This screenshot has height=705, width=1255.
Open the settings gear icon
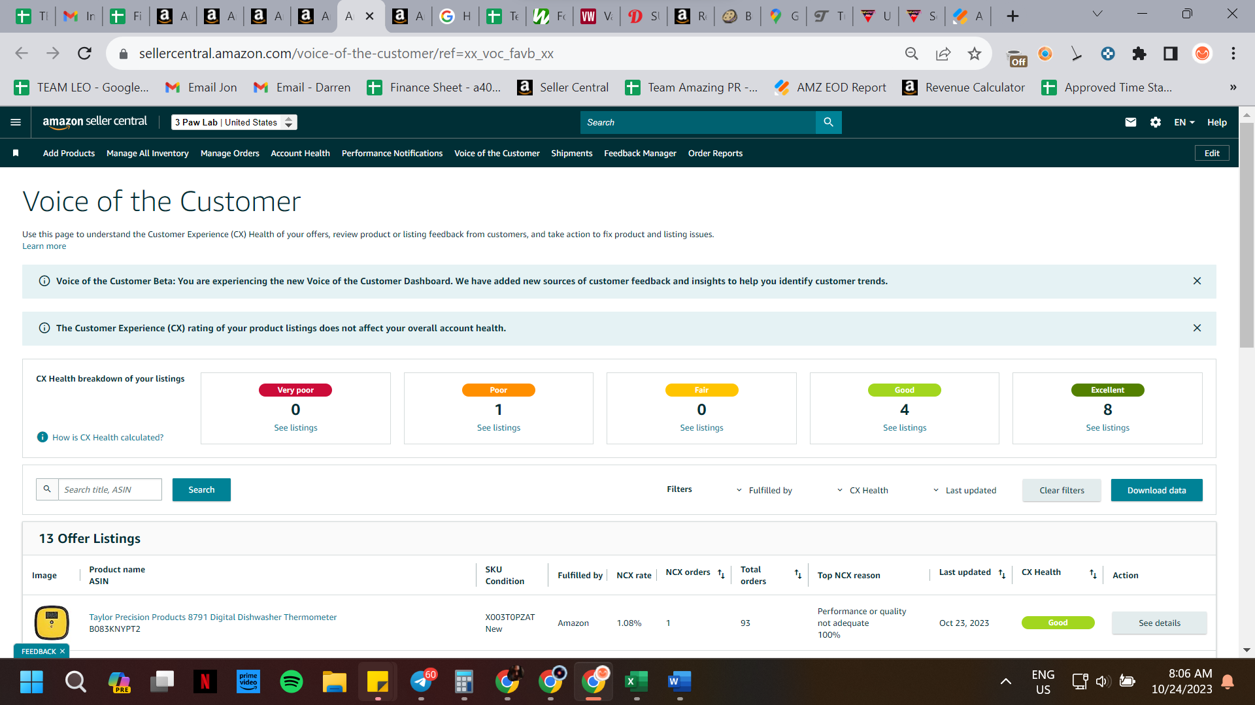click(x=1155, y=122)
